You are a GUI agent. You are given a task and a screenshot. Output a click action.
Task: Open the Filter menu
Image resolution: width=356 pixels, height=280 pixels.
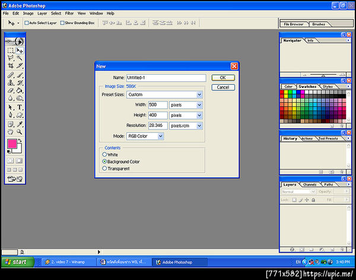69,14
